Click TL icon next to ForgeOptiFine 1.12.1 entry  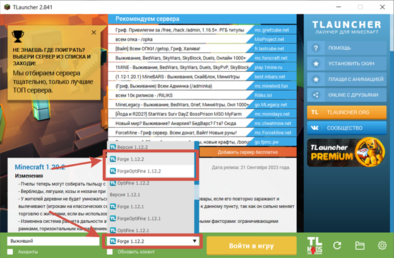[x=113, y=218]
